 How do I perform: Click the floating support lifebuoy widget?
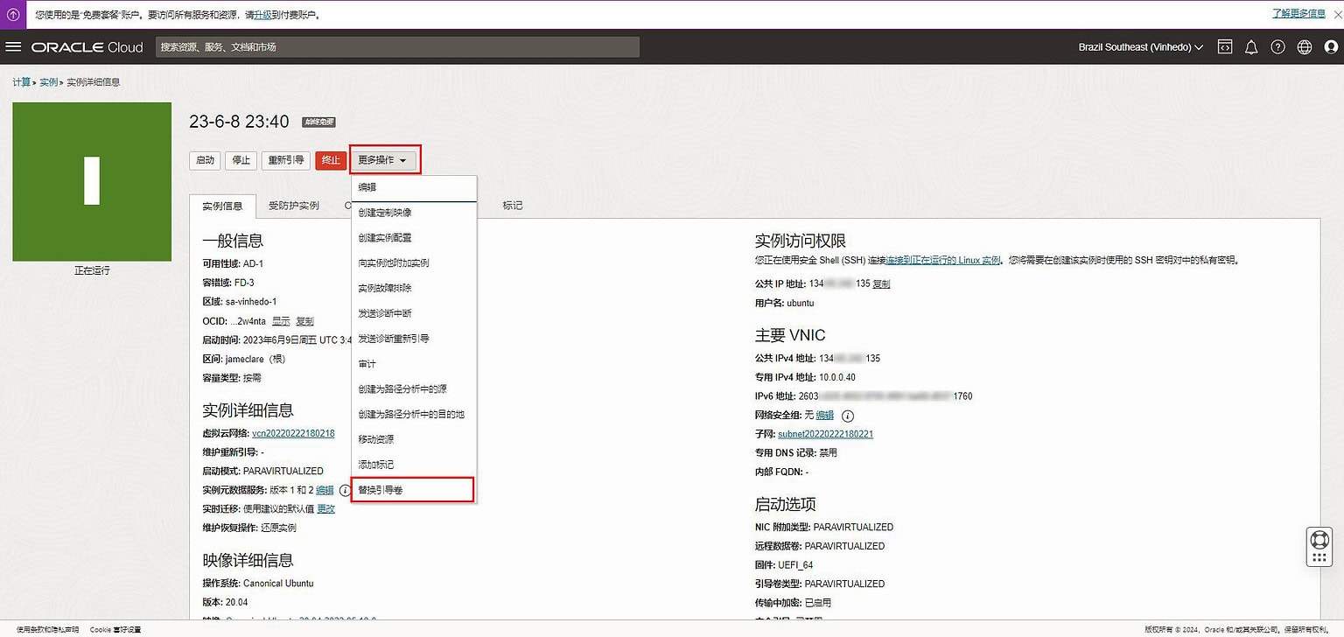1319,548
